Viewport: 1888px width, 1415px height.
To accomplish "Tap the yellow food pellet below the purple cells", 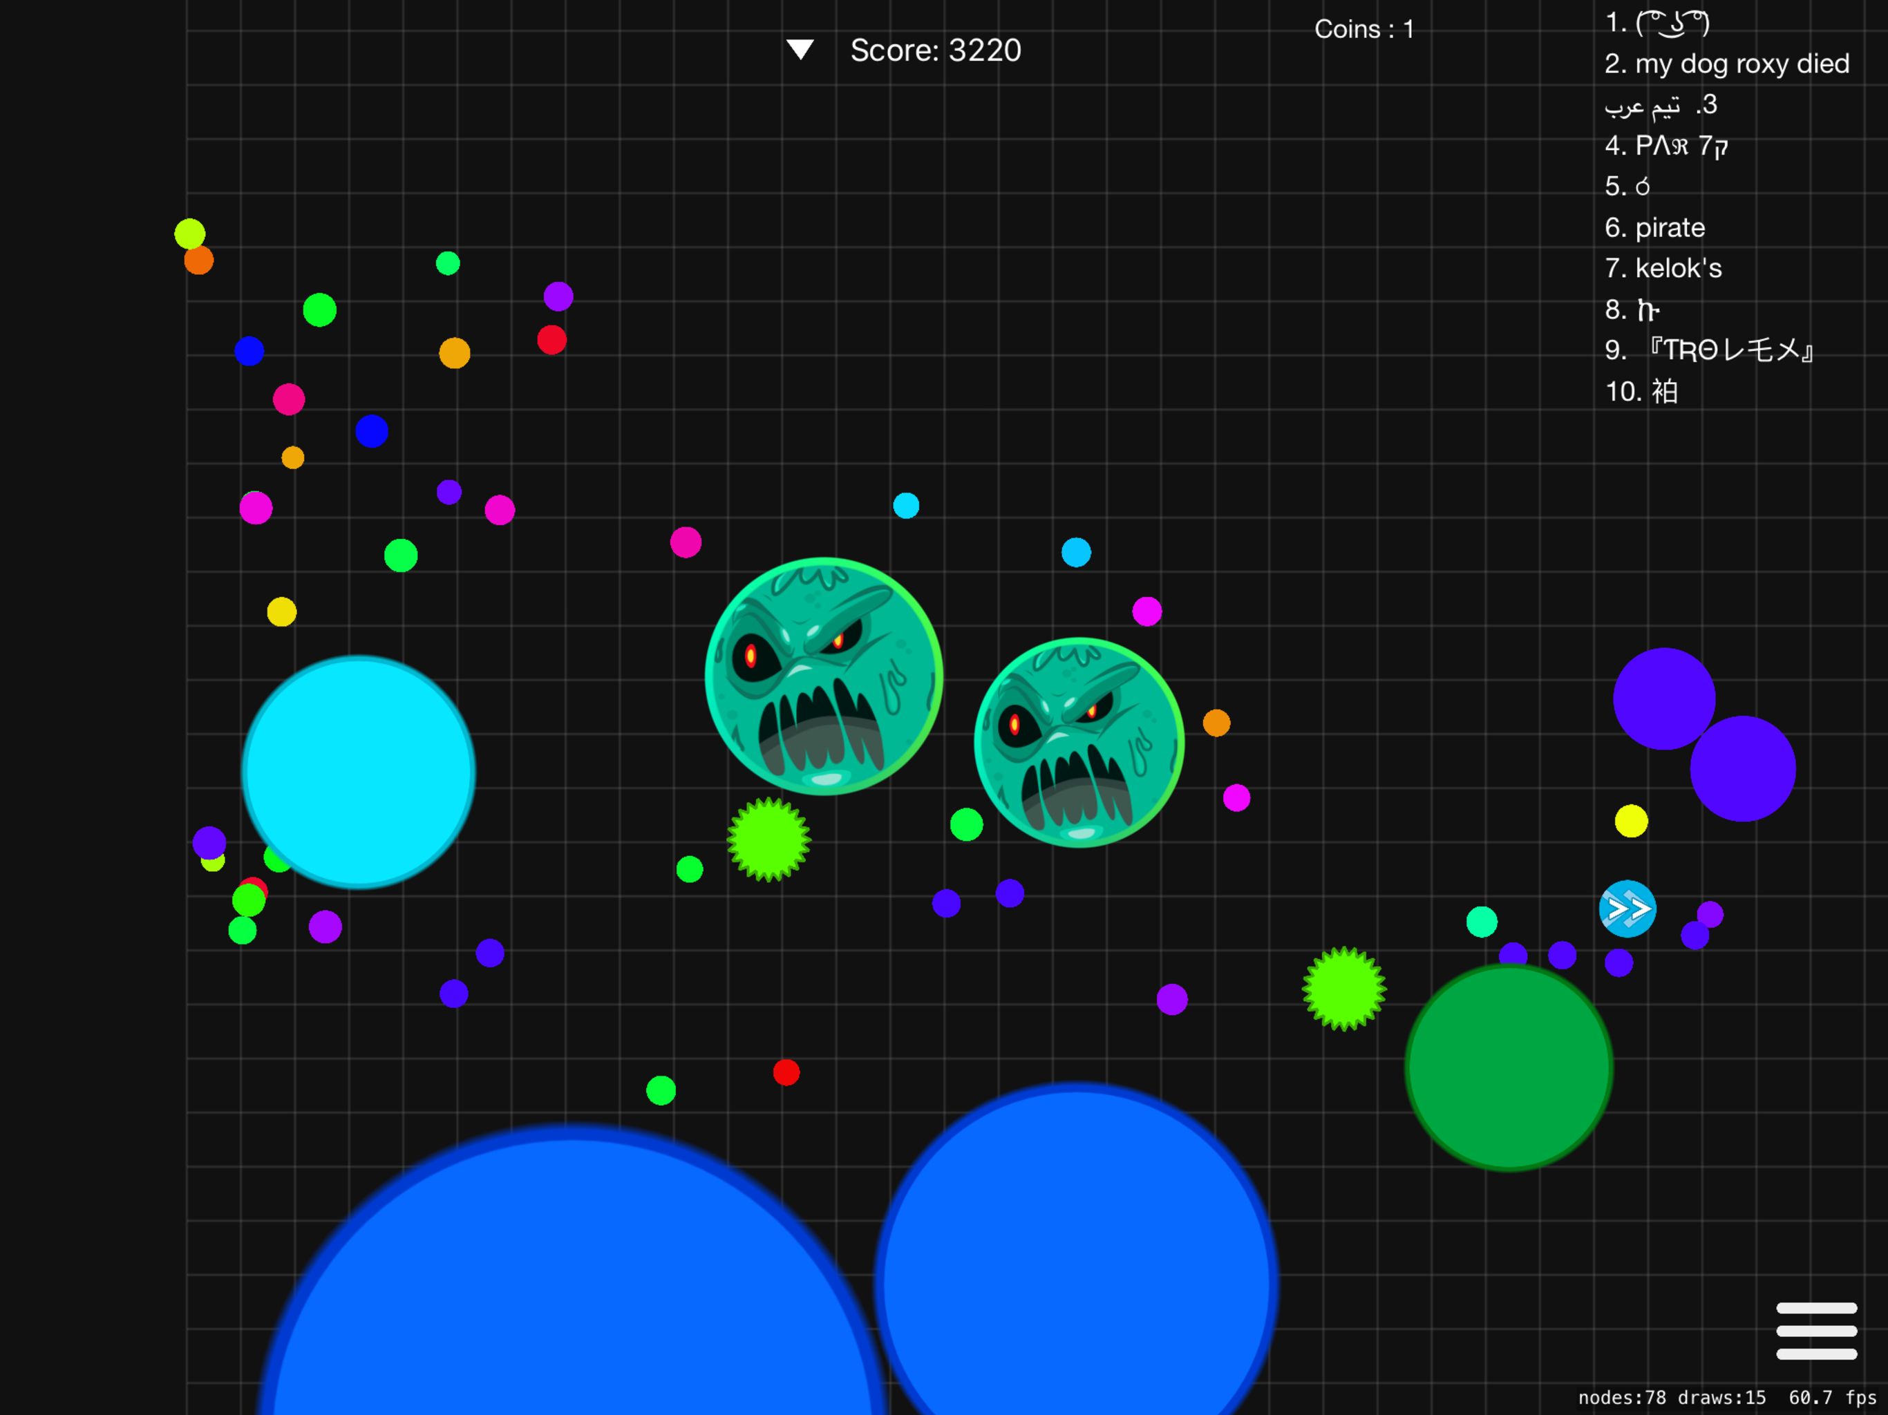I will click(1630, 821).
